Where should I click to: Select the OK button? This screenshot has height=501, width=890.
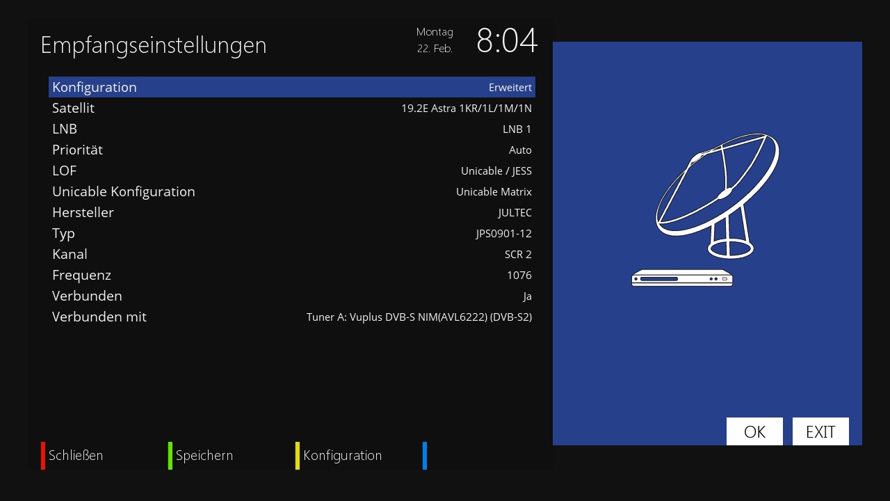click(754, 431)
